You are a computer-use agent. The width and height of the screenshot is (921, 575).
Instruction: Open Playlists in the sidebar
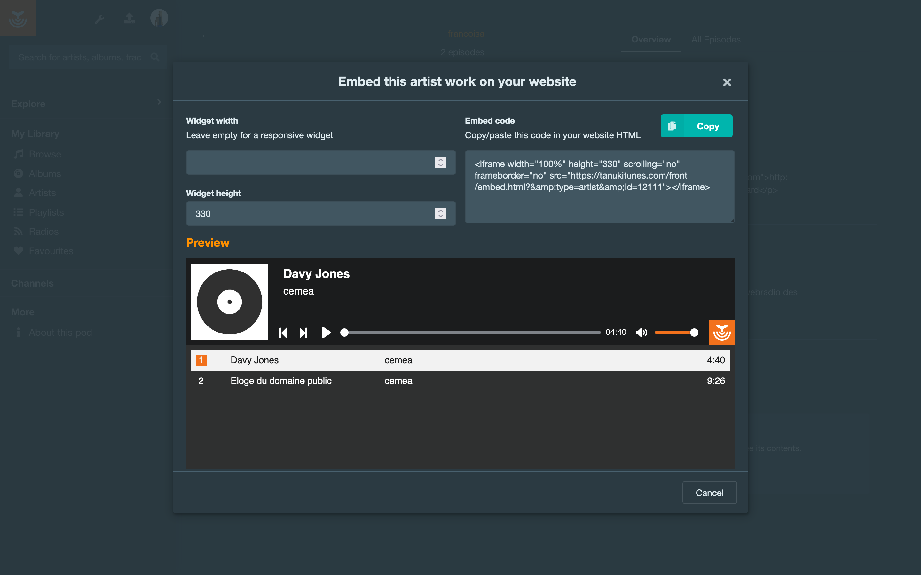pyautogui.click(x=46, y=212)
